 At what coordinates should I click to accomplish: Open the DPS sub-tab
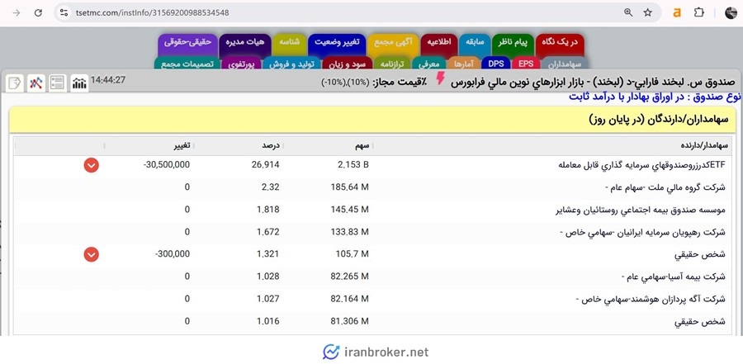click(495, 64)
